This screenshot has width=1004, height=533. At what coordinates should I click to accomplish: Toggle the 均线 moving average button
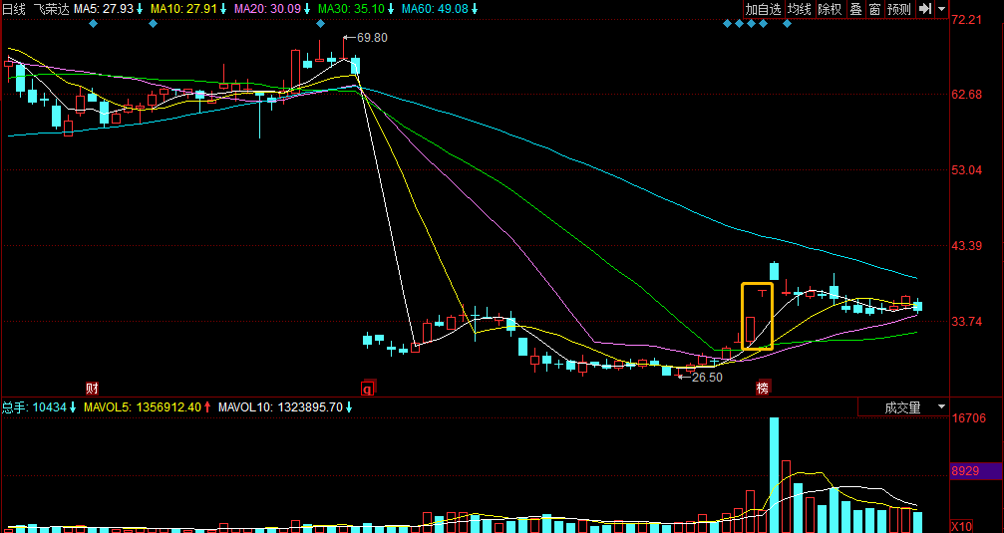(799, 9)
